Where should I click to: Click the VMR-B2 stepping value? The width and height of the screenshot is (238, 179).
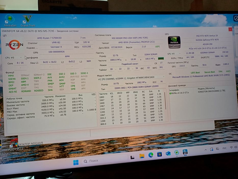pyautogui.click(x=56, y=42)
